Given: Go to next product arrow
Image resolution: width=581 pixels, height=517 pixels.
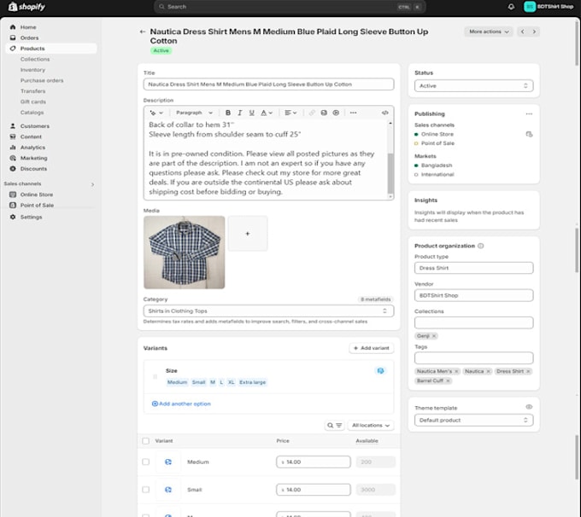Looking at the screenshot, I should [x=534, y=32].
